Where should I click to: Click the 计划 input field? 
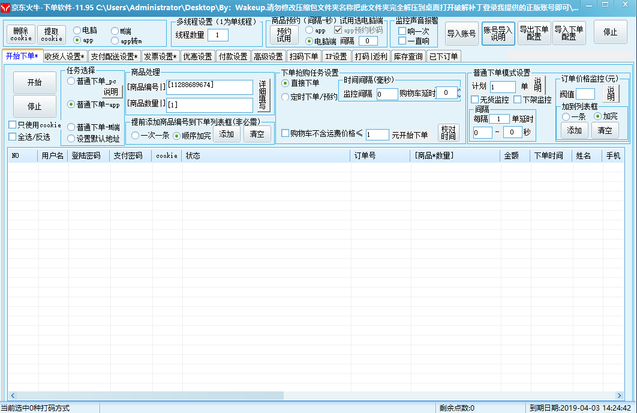(x=503, y=87)
